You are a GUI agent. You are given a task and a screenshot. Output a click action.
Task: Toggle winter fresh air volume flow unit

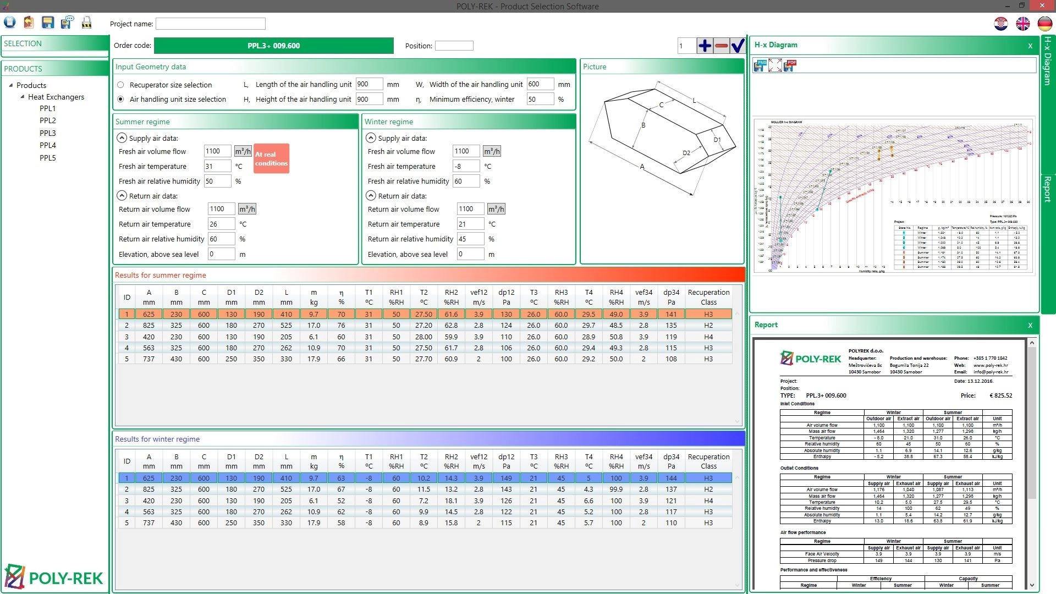click(x=492, y=151)
